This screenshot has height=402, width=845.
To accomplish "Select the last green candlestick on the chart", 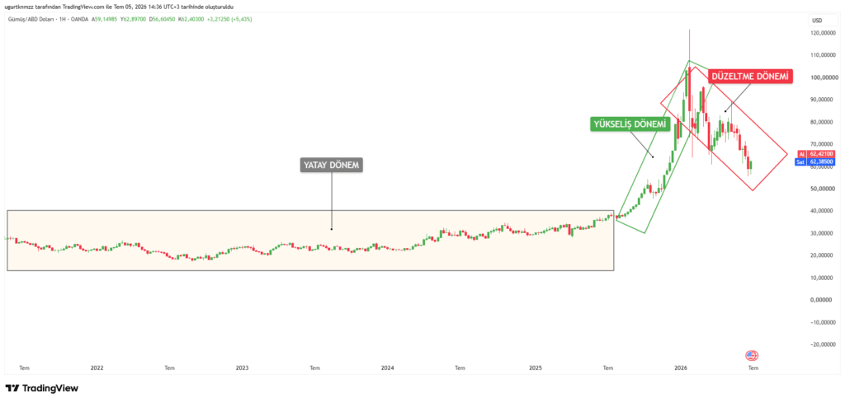I will 751,166.
